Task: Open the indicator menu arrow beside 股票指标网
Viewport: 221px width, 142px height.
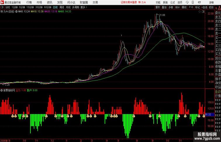Action: [x=1, y=90]
